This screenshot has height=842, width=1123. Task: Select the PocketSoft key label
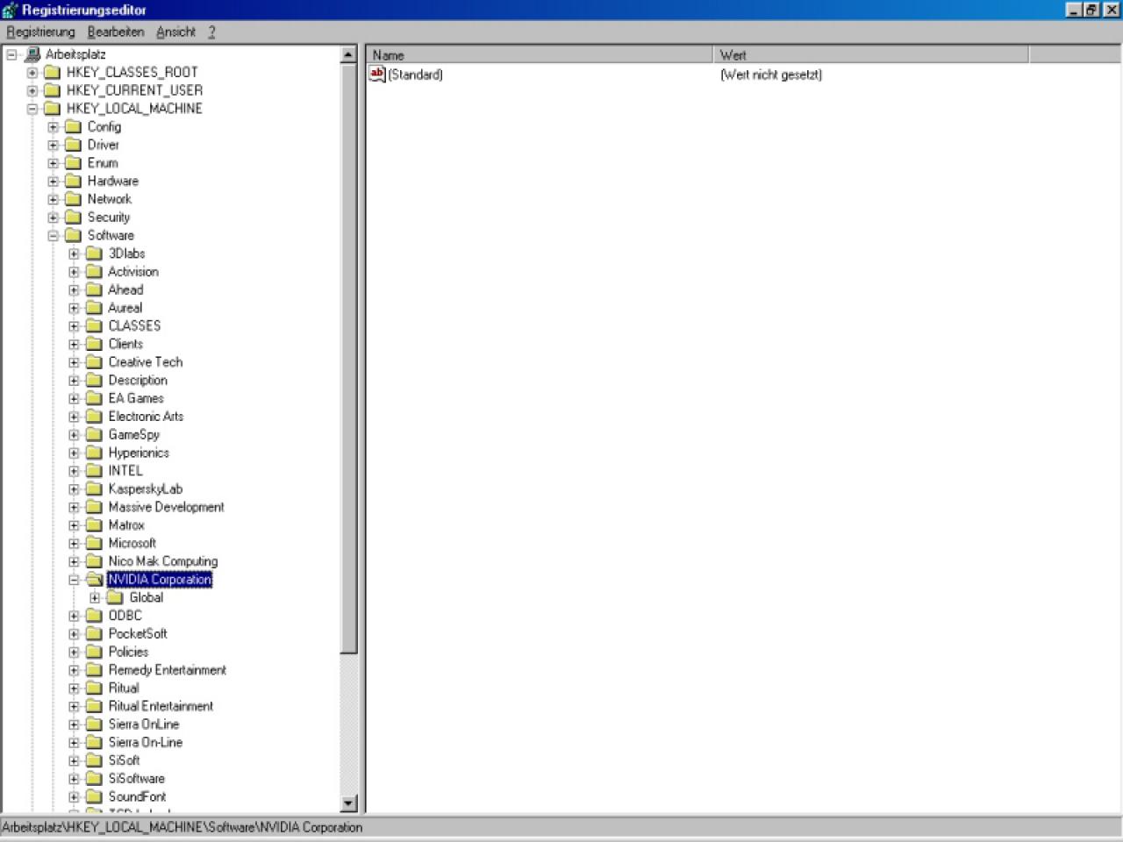[x=138, y=633]
